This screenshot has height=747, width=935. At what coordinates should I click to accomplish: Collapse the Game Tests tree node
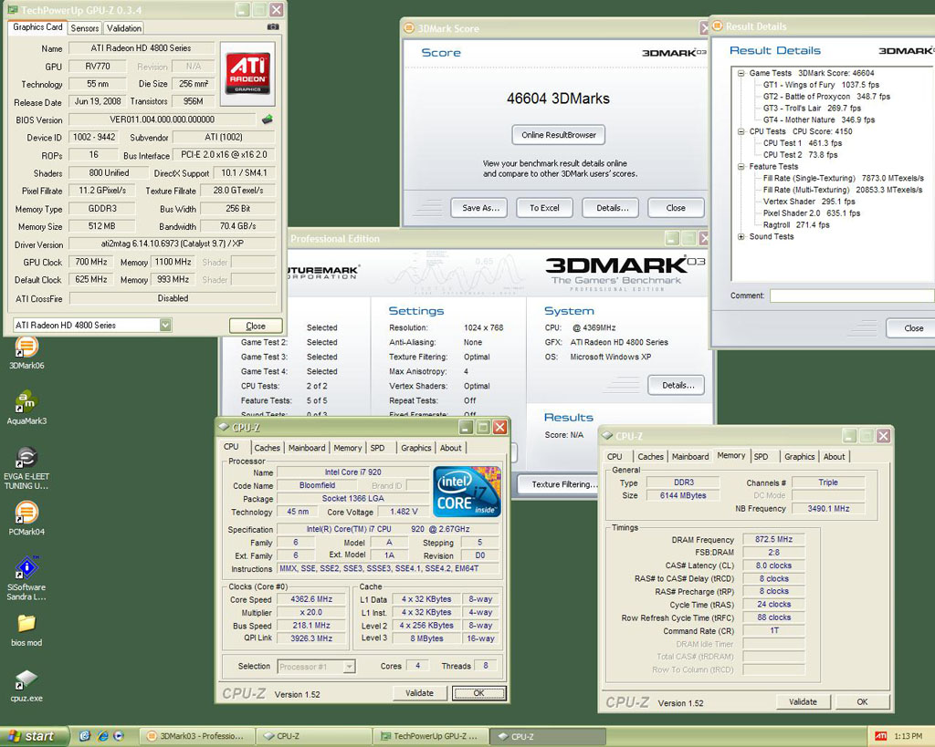pyautogui.click(x=741, y=73)
